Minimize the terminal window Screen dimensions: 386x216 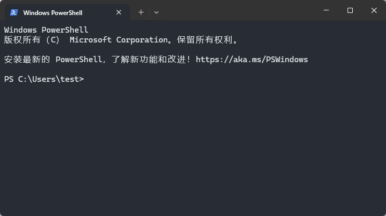pyautogui.click(x=326, y=10)
